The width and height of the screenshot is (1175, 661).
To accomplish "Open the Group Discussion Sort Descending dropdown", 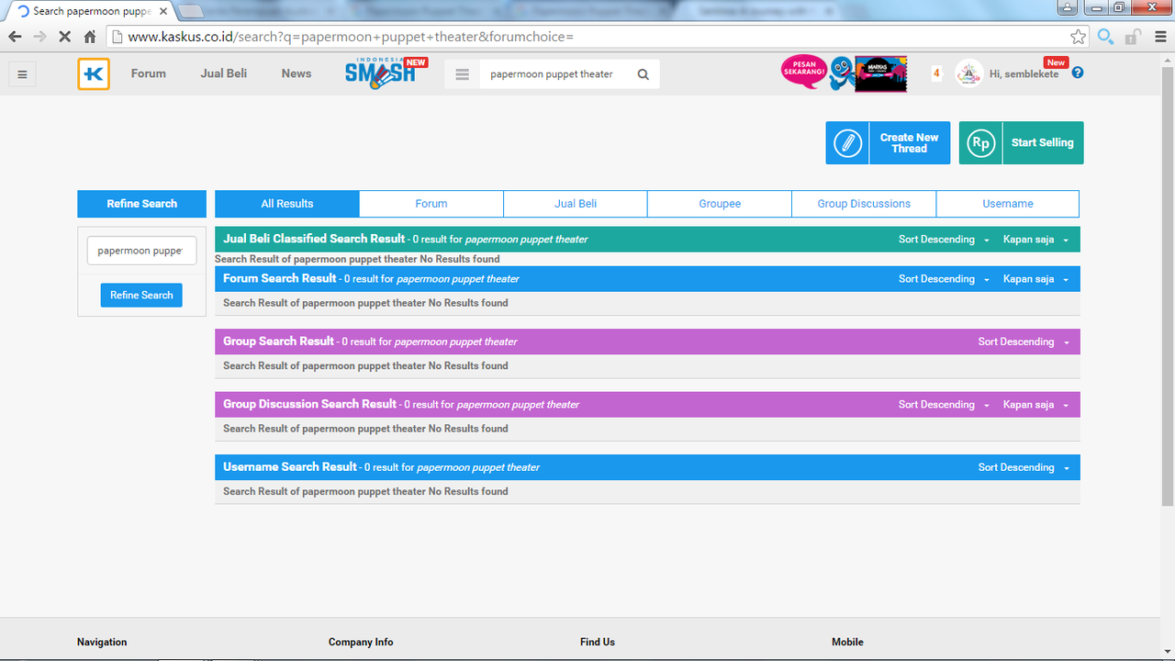I will pos(944,405).
